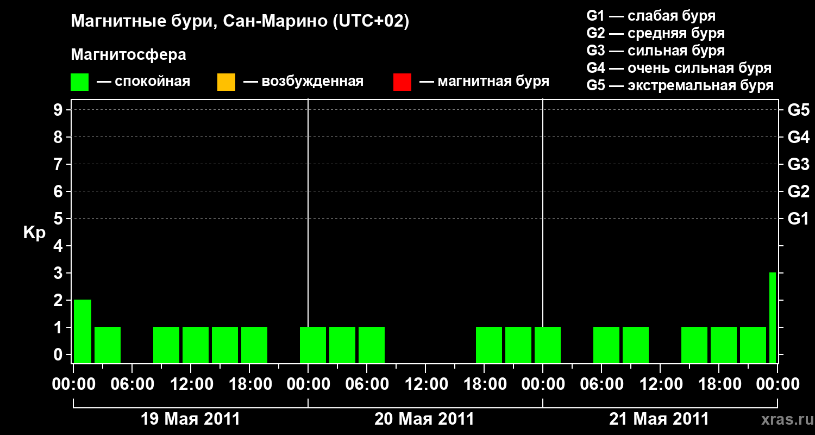
Task: Click 'G2 — средняя буря' legend line
Action: click(656, 33)
